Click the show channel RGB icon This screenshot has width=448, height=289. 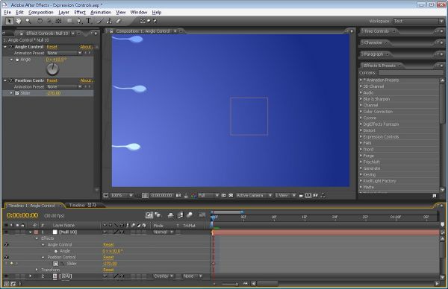tap(193, 195)
